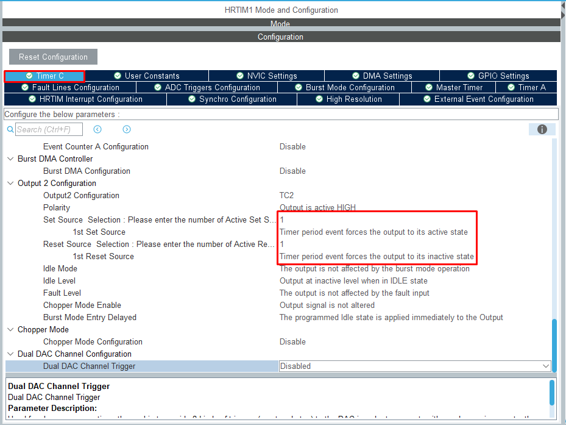Viewport: 566px width, 425px height.
Task: Select the Output2 Configuration row
Action: [278, 196]
